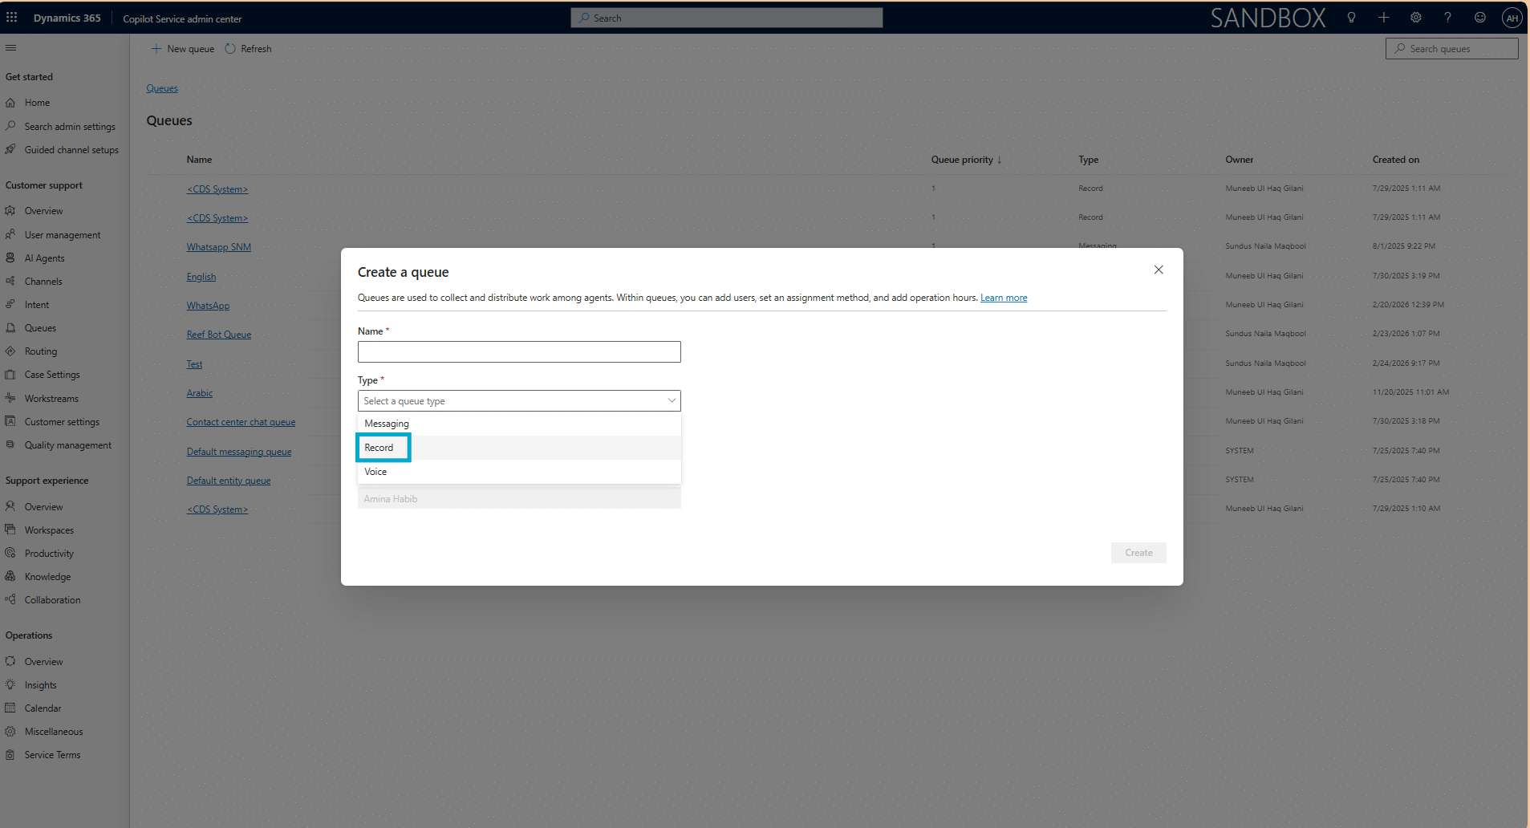Click the Routing sidebar icon

point(10,351)
